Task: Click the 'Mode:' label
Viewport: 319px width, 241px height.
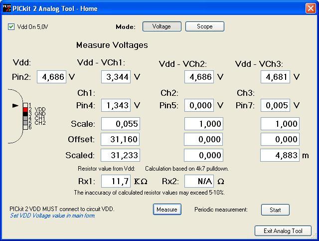Action: (x=126, y=27)
